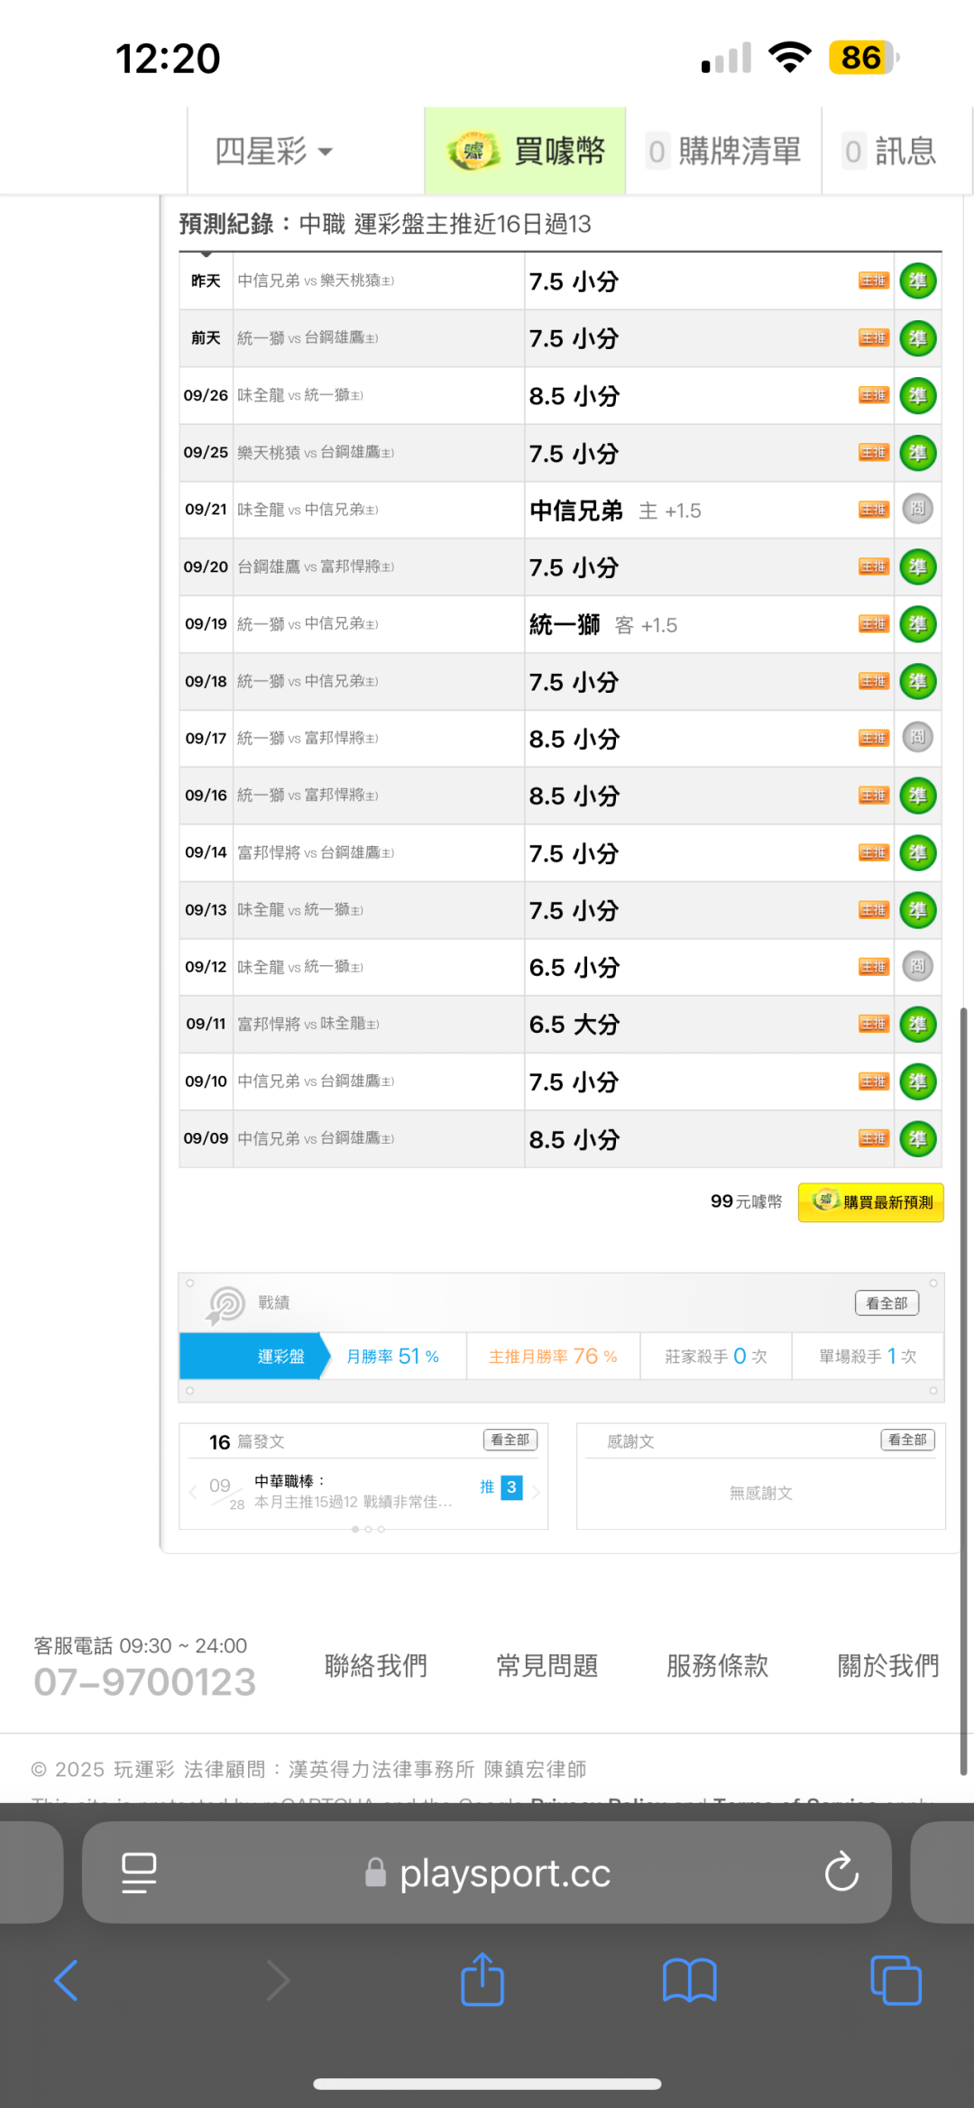
Task: Click the 主推 badge in 09/25 row
Action: tap(874, 453)
